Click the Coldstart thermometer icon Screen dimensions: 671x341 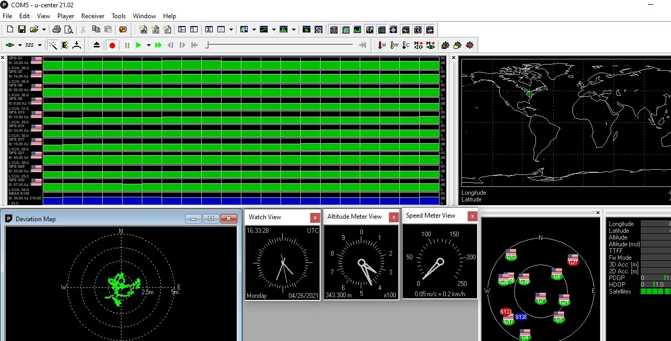coord(406,45)
